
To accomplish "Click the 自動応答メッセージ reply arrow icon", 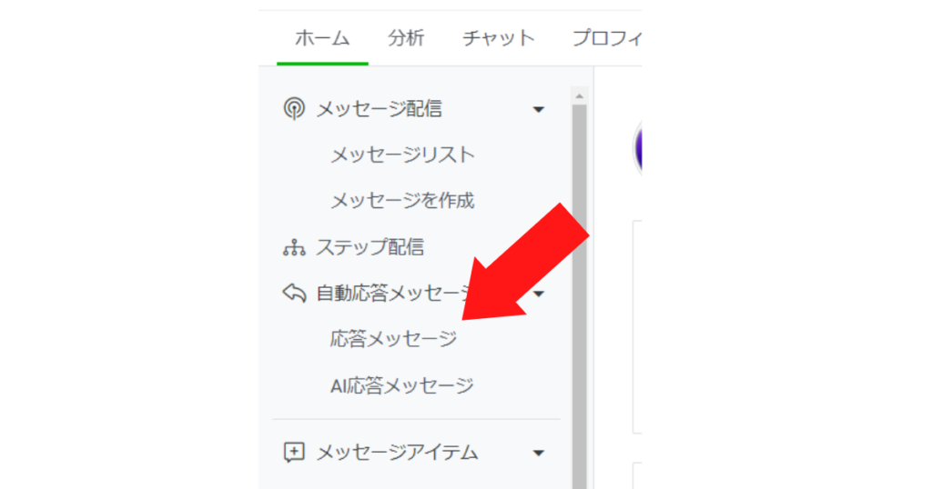I will point(294,294).
